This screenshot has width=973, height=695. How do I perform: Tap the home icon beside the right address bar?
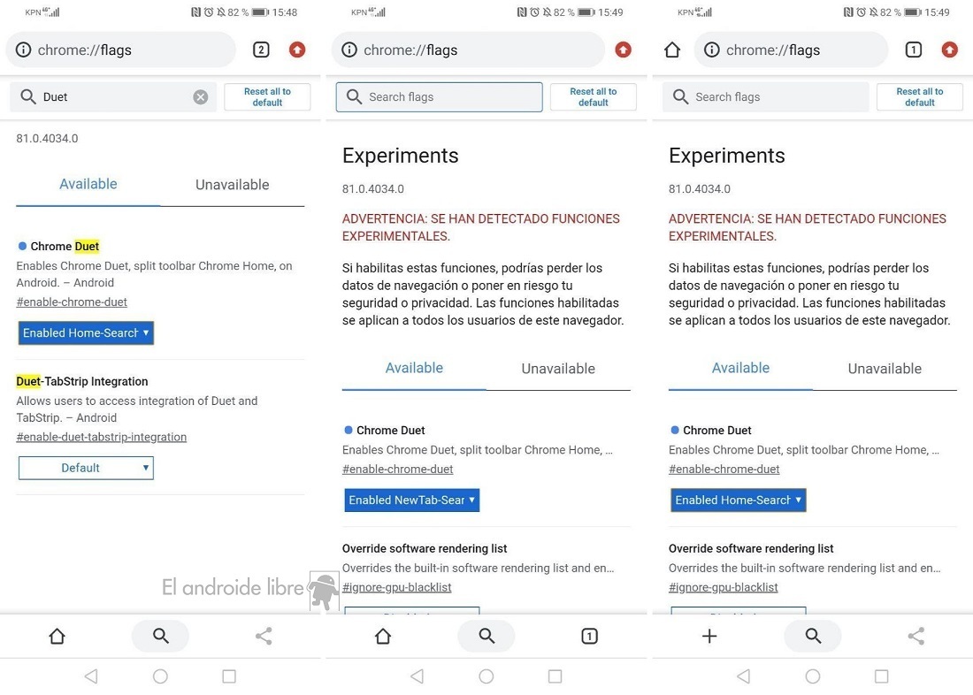[672, 50]
